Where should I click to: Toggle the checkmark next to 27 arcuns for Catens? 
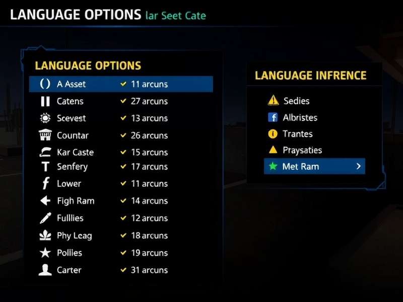[122, 101]
